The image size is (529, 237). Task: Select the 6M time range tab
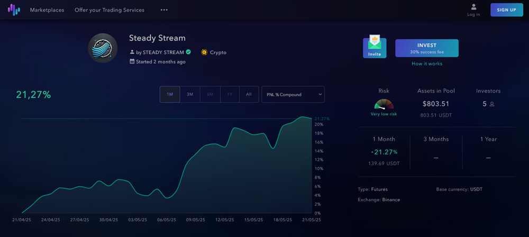(x=210, y=94)
